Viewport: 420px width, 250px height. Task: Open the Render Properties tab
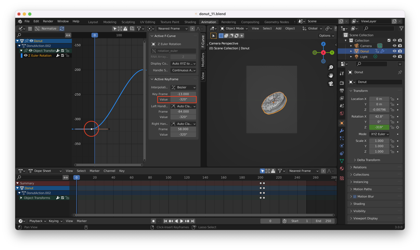[342, 83]
